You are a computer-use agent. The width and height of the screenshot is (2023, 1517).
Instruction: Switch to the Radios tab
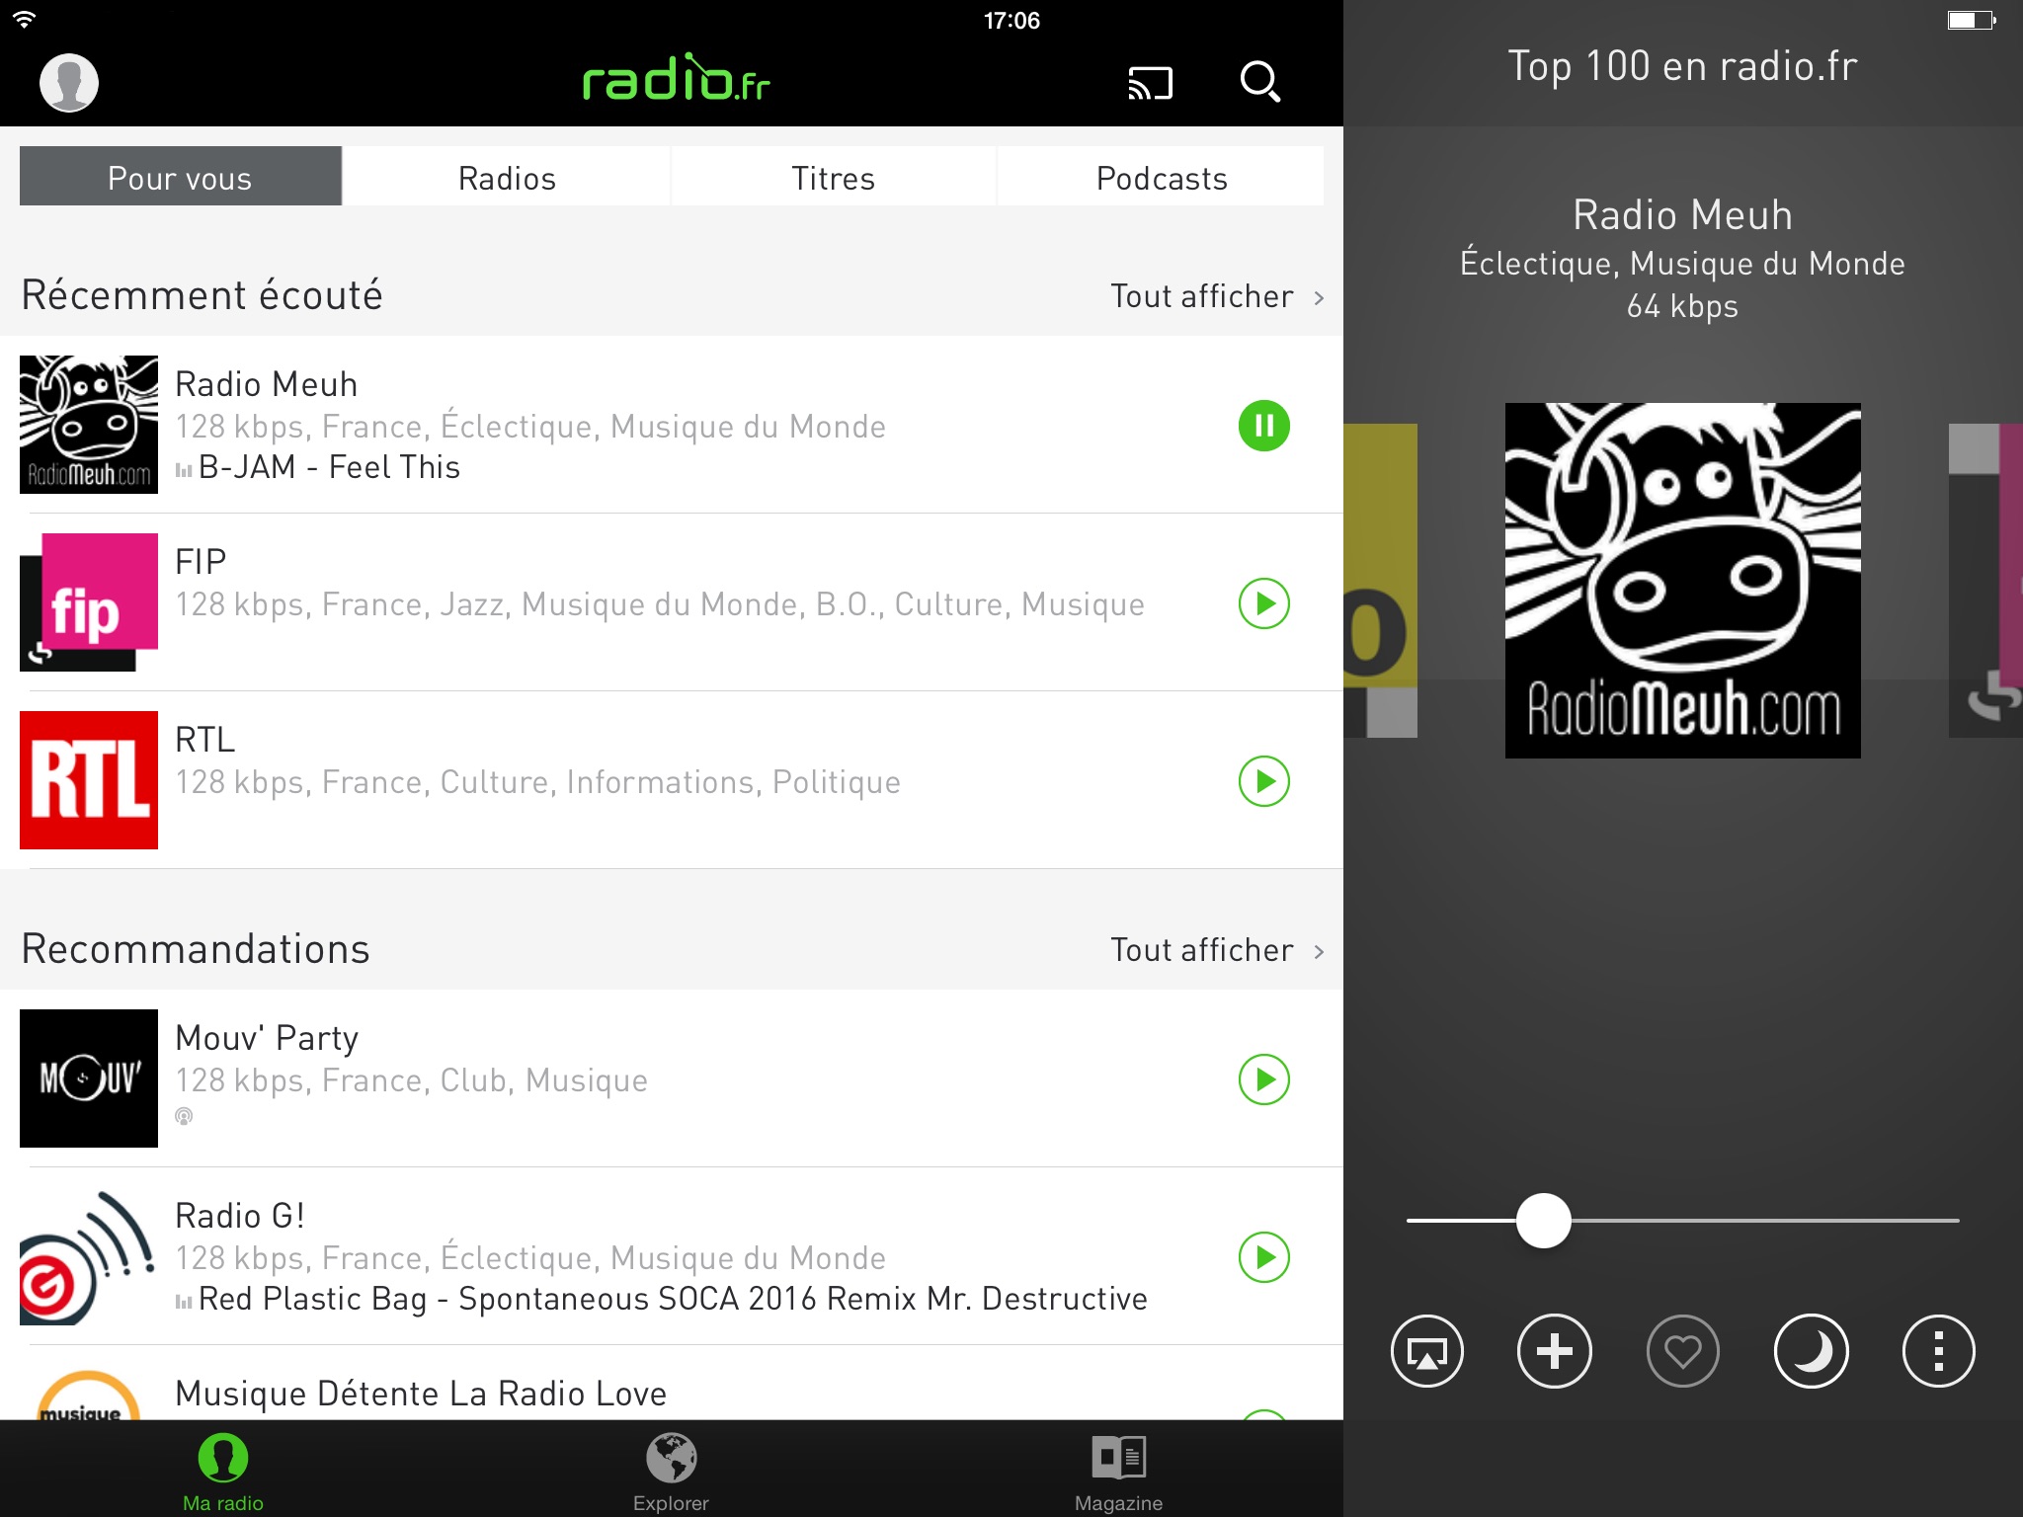(x=505, y=179)
